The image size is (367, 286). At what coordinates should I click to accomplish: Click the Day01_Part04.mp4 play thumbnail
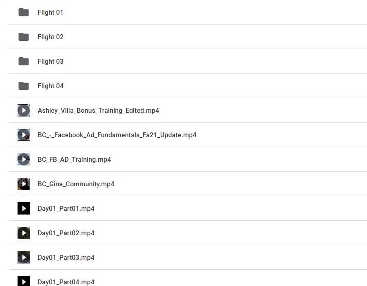(24, 281)
